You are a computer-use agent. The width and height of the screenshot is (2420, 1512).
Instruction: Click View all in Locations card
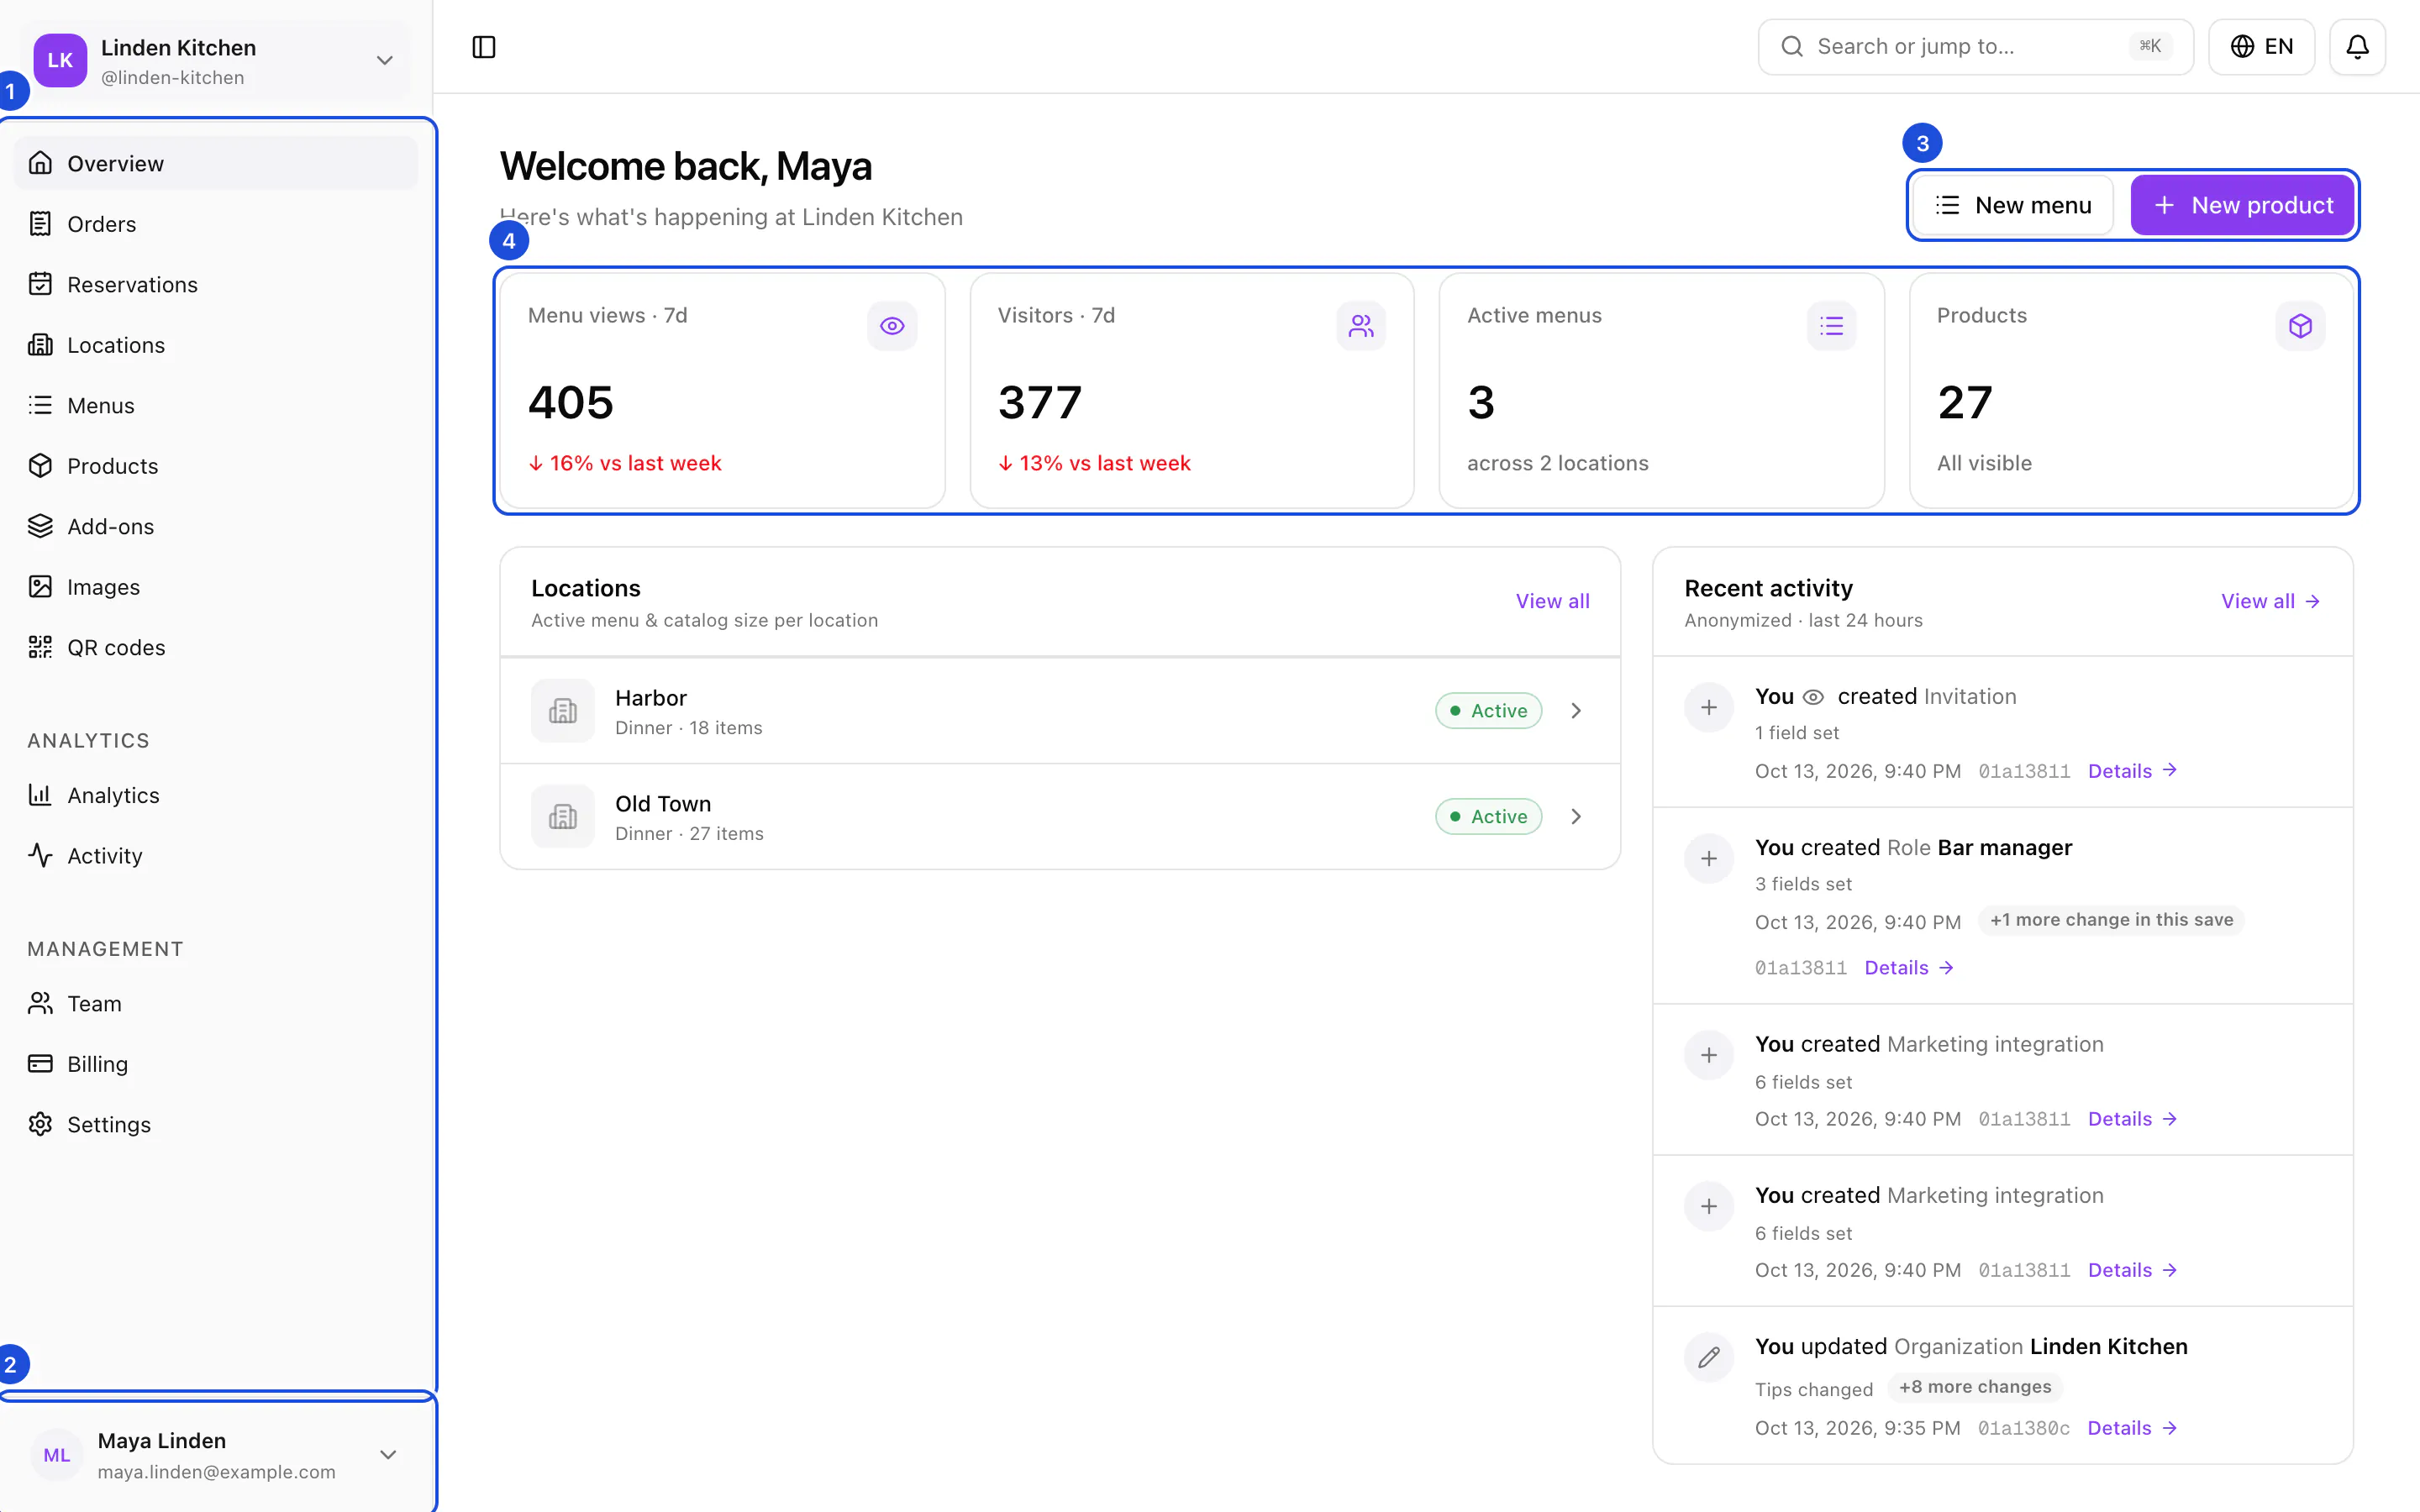(1552, 601)
